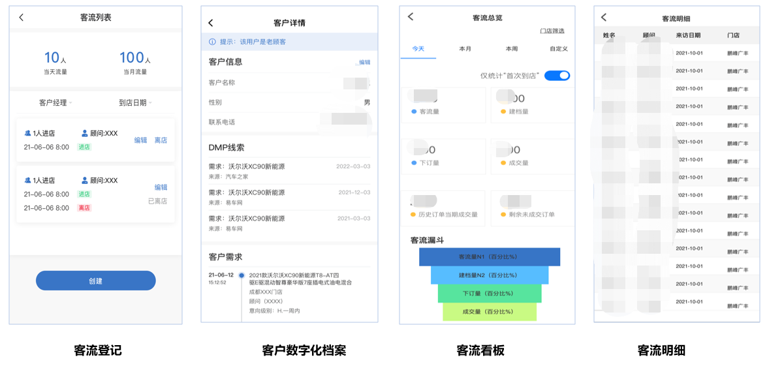Go back from 客流列表 screen
This screenshot has width=767, height=366.
tap(21, 18)
